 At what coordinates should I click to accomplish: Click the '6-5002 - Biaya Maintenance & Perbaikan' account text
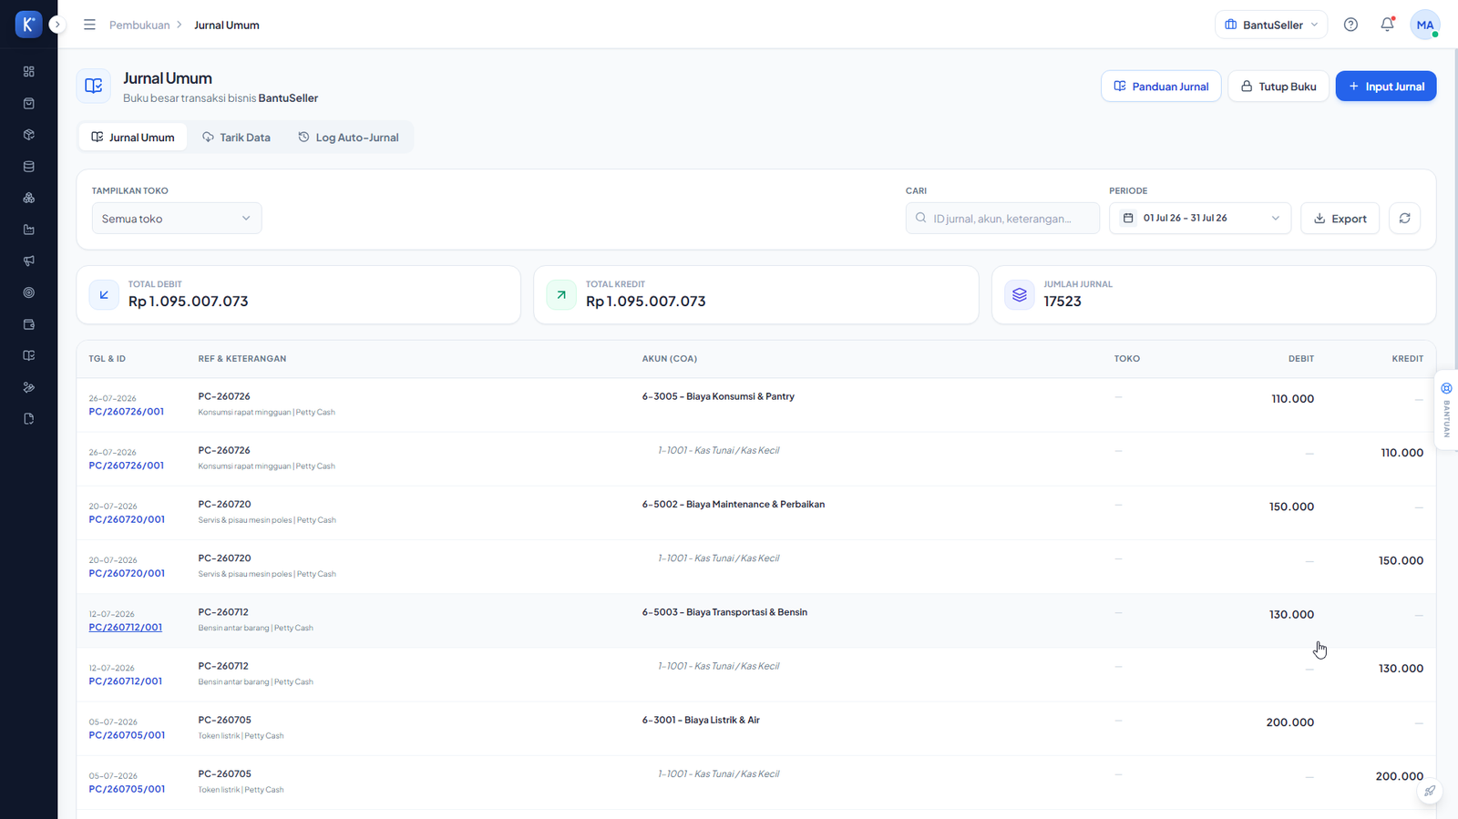[x=734, y=505]
